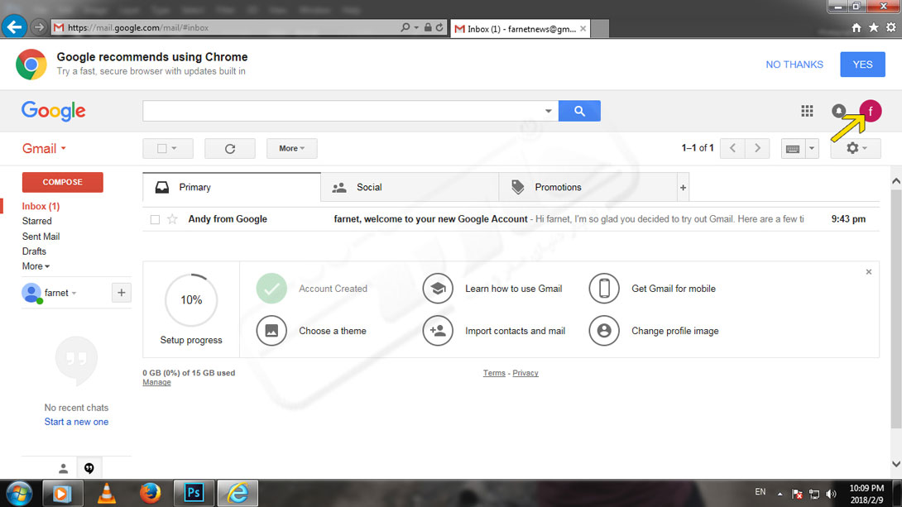Open Photoshop from the taskbar
Viewport: 902px width, 507px height.
point(194,493)
